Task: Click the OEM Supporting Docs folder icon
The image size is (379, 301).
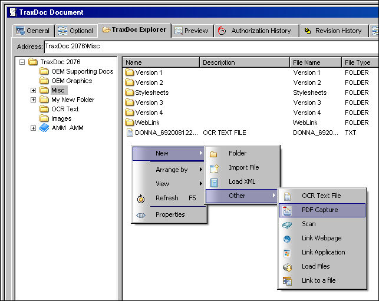Action: click(x=44, y=71)
